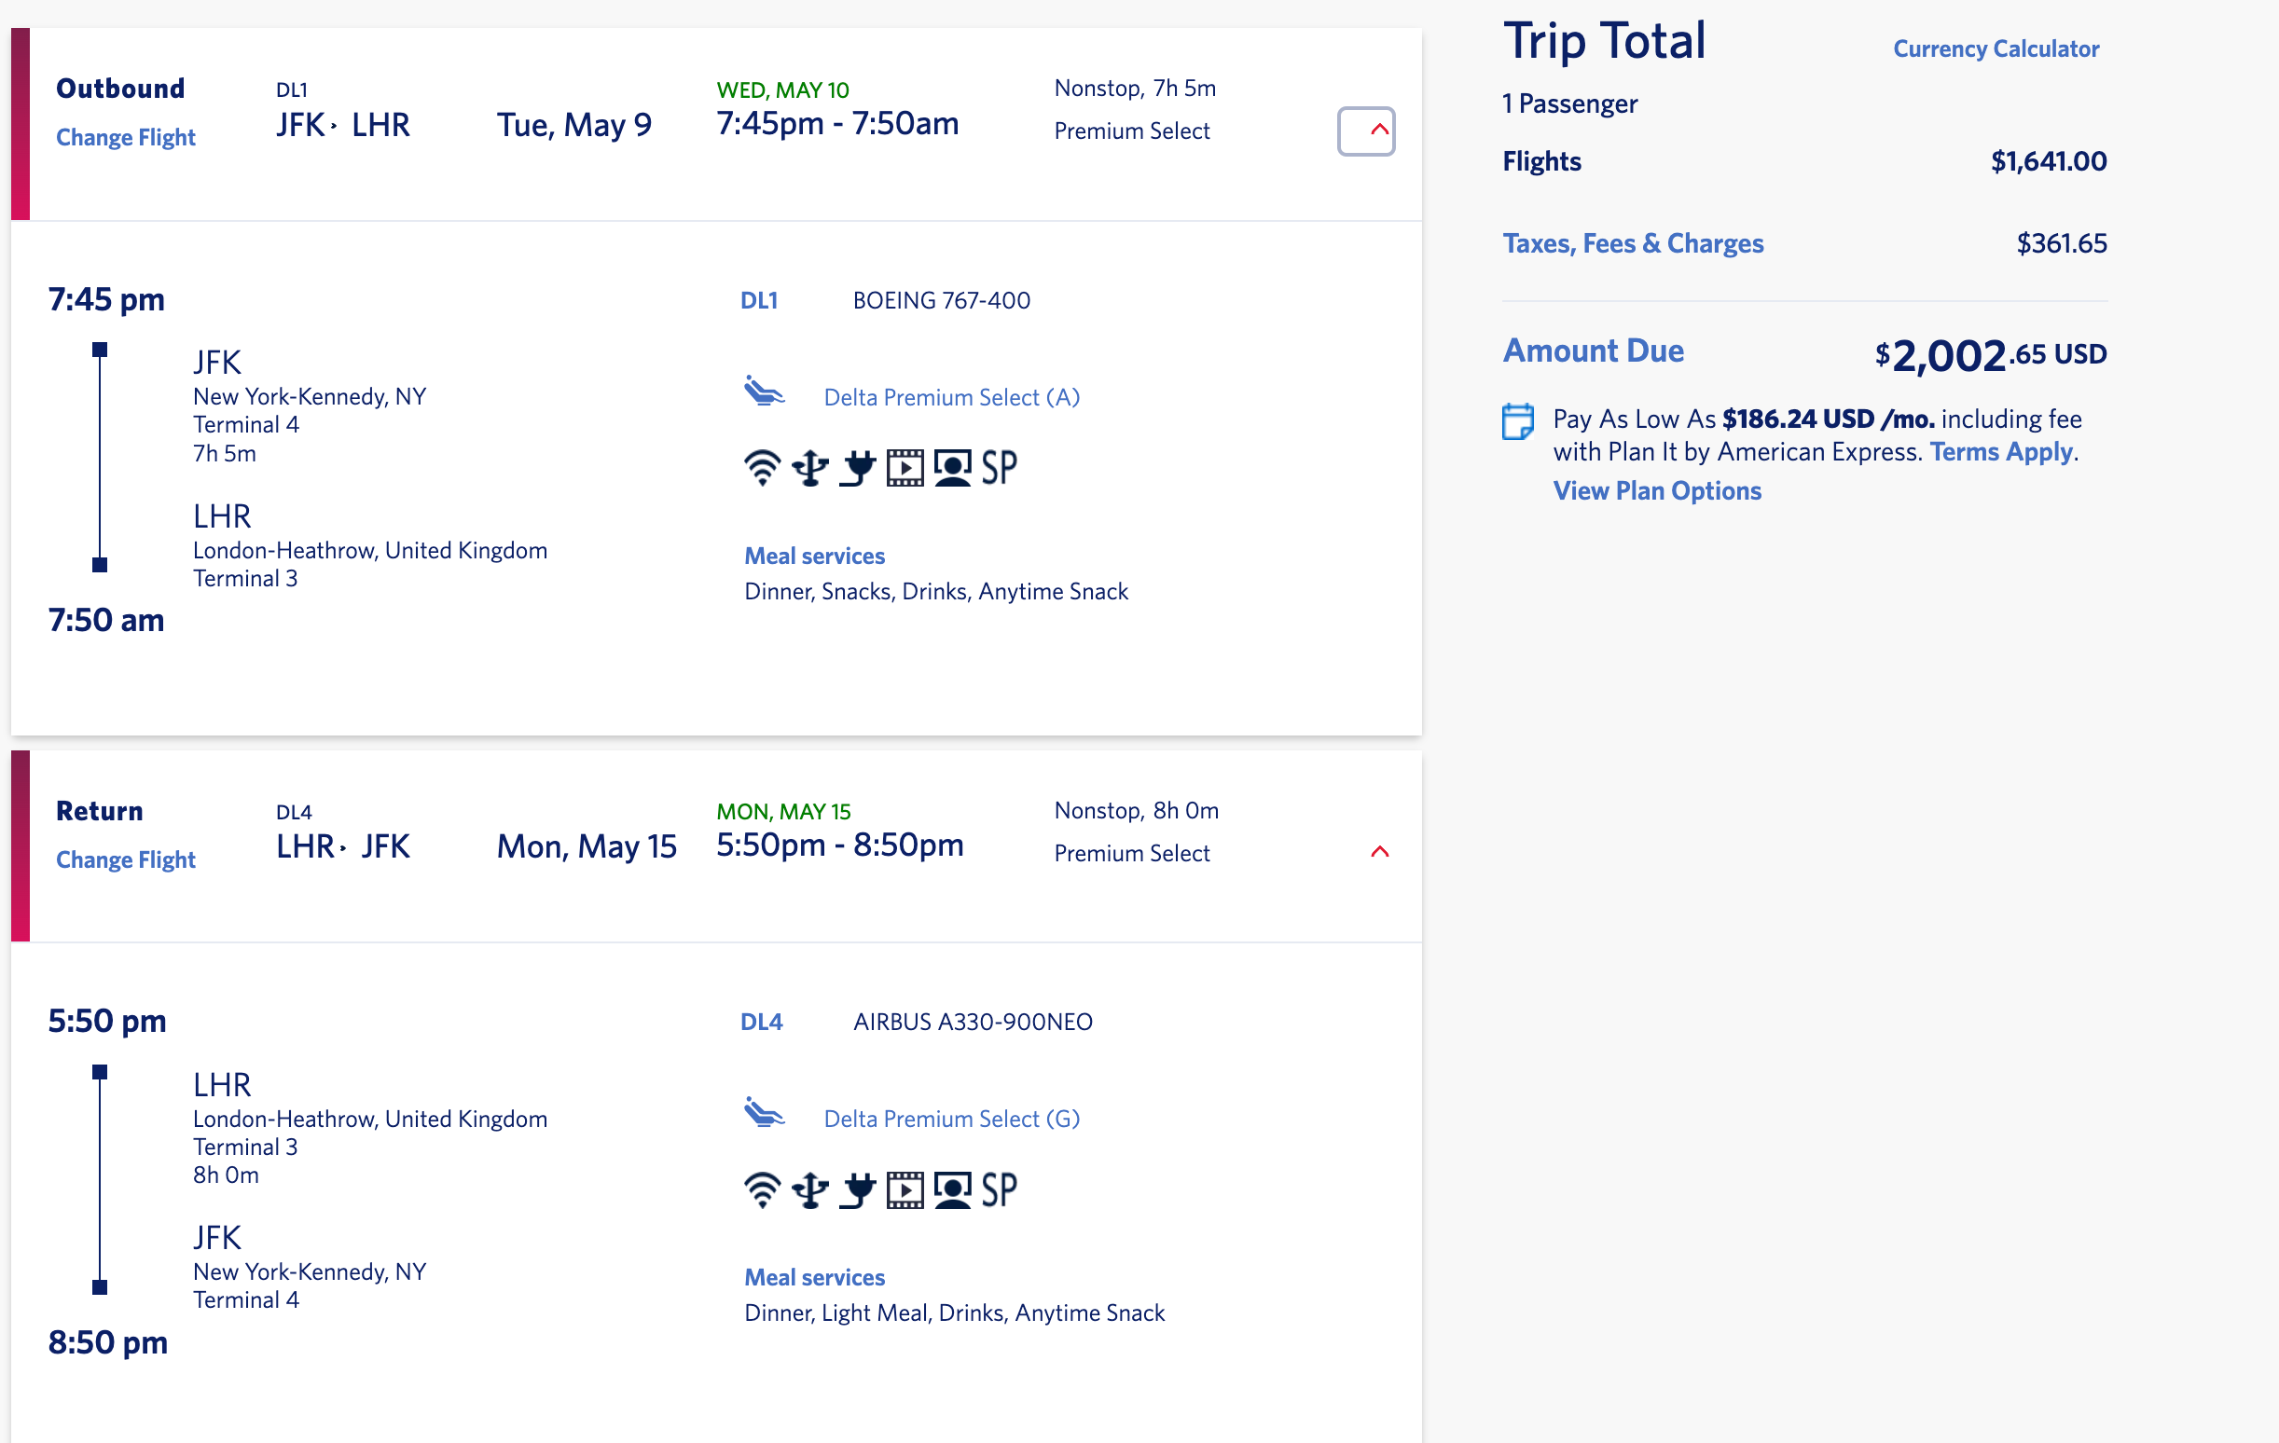The image size is (2279, 1443).
Task: Collapse the Return flight details
Action: click(1380, 853)
